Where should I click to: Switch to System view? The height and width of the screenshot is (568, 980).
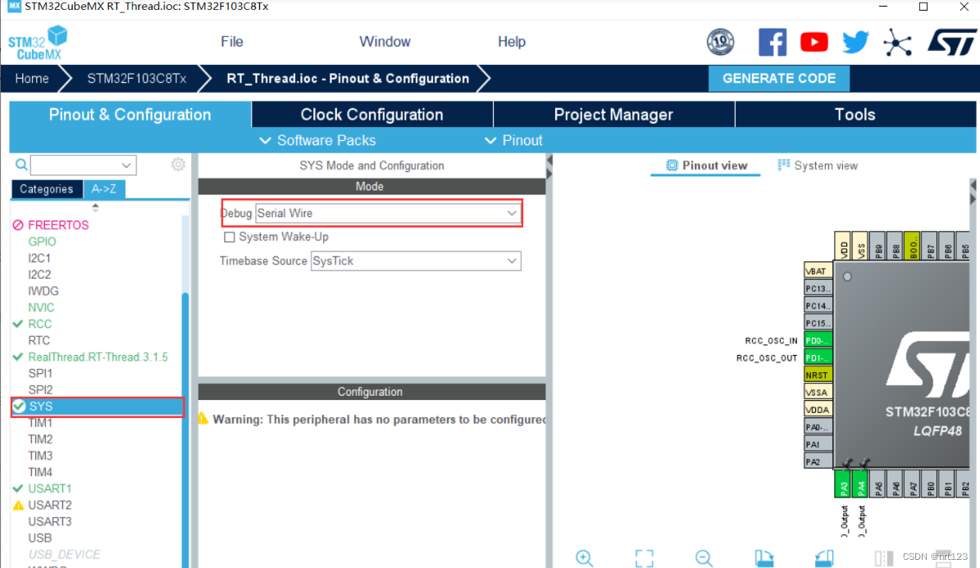818,166
